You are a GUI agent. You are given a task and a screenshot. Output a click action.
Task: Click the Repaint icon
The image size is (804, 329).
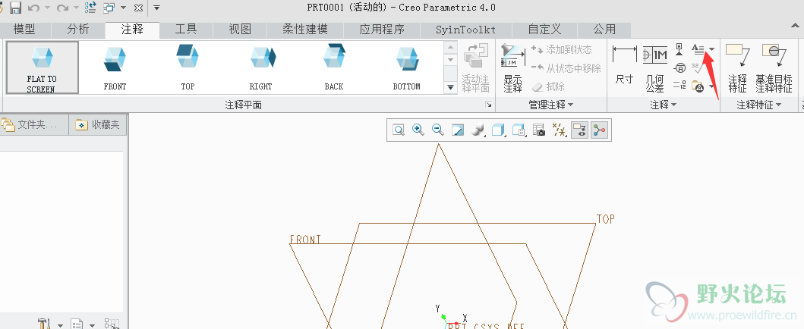[x=457, y=130]
